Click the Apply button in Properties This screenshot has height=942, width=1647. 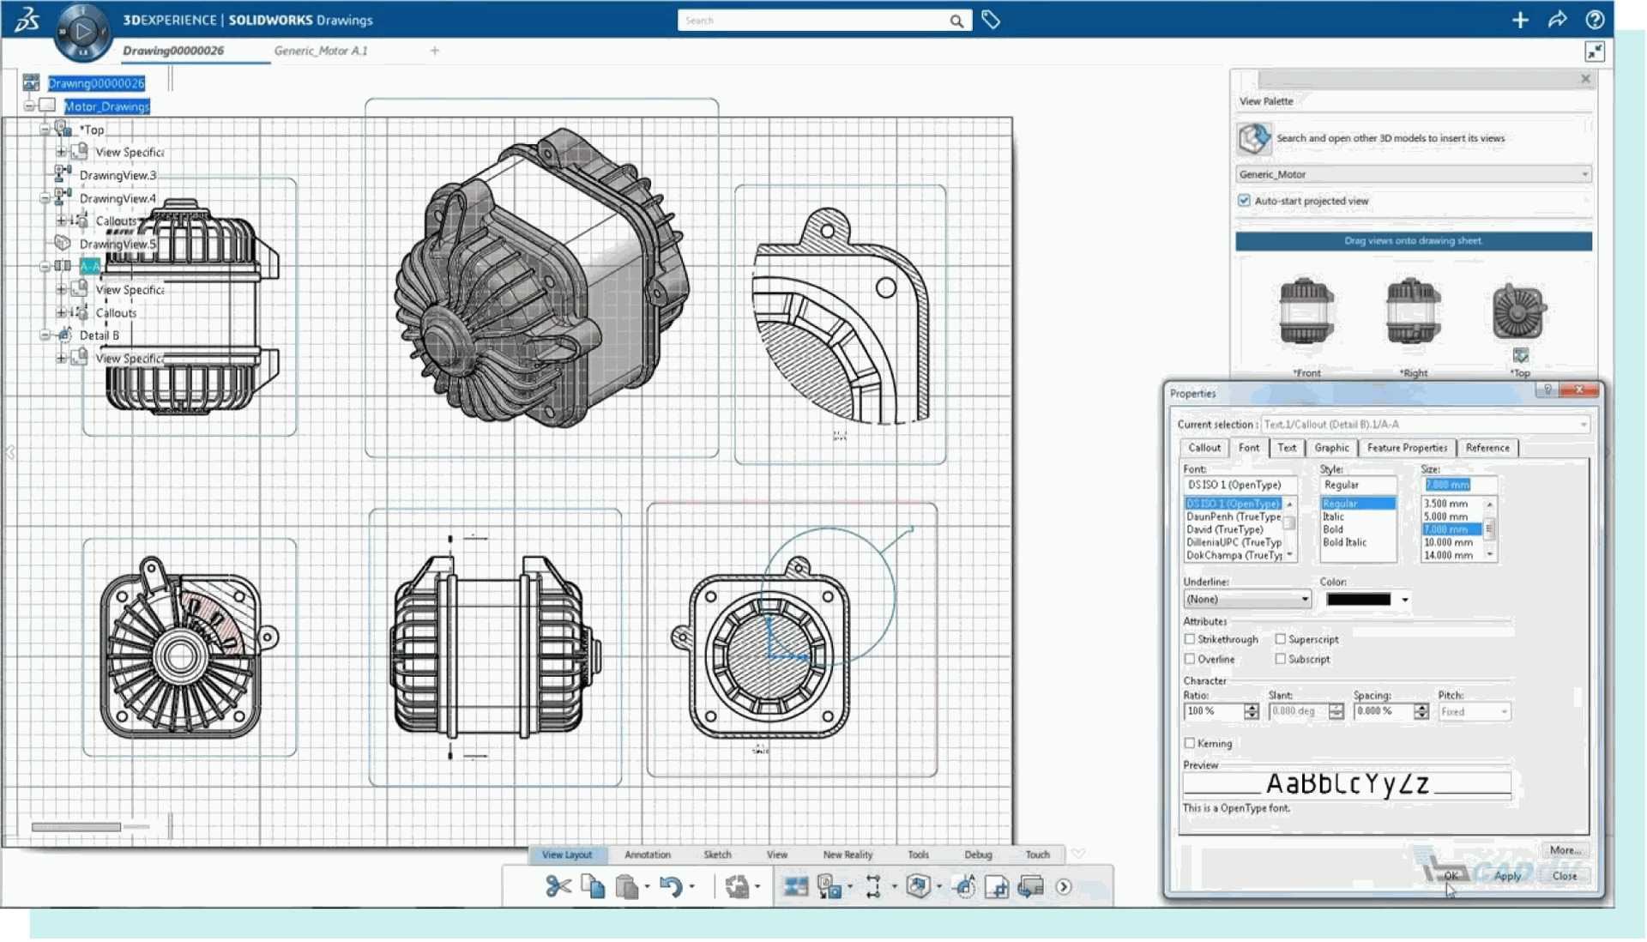click(x=1507, y=876)
